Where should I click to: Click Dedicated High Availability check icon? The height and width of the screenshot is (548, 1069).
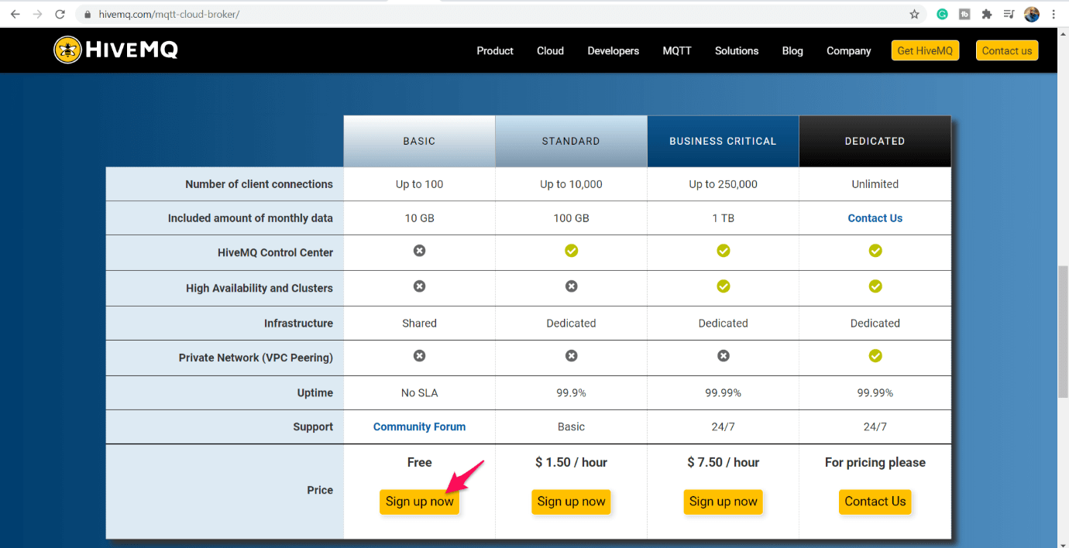875,286
